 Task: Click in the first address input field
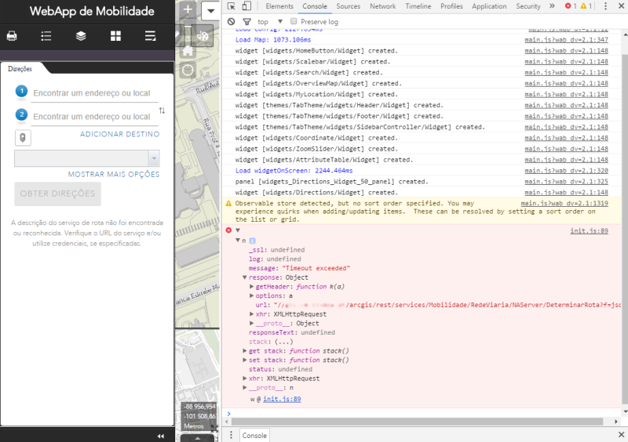pyautogui.click(x=93, y=92)
